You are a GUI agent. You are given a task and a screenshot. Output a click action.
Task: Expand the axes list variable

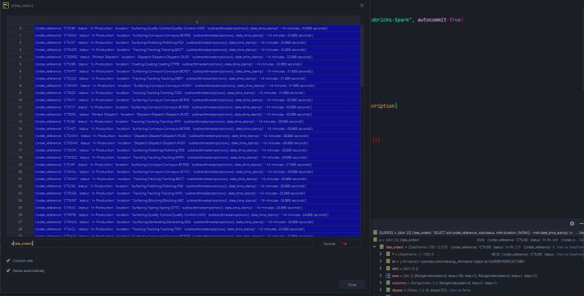[380, 276]
